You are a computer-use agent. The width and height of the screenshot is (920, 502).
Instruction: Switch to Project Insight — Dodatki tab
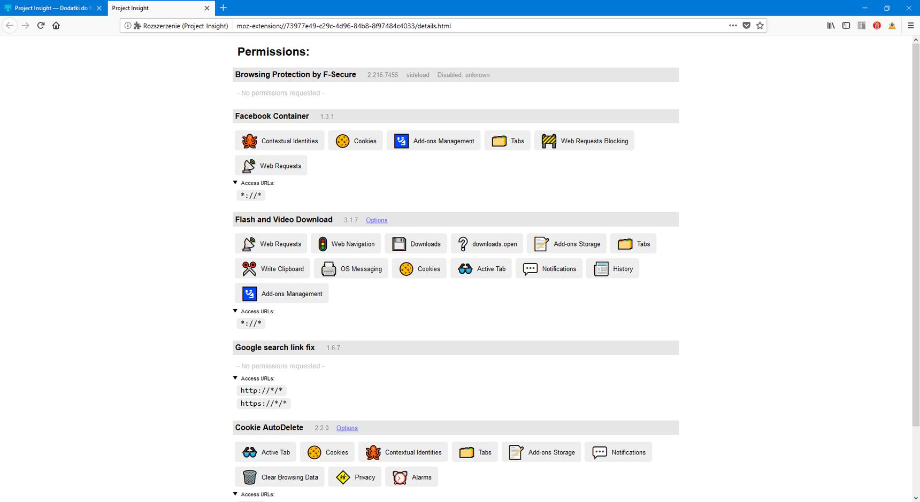point(53,8)
